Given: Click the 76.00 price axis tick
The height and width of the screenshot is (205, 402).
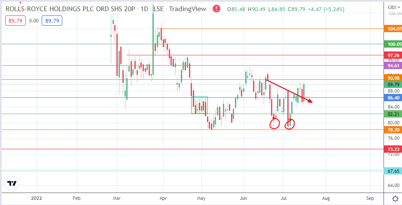Looking at the screenshot, I should tap(394, 139).
